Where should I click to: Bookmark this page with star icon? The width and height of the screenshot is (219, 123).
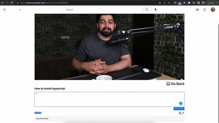[169, 3]
